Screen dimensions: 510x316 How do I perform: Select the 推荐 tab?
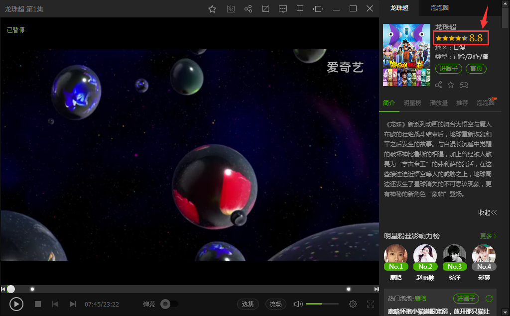[462, 103]
